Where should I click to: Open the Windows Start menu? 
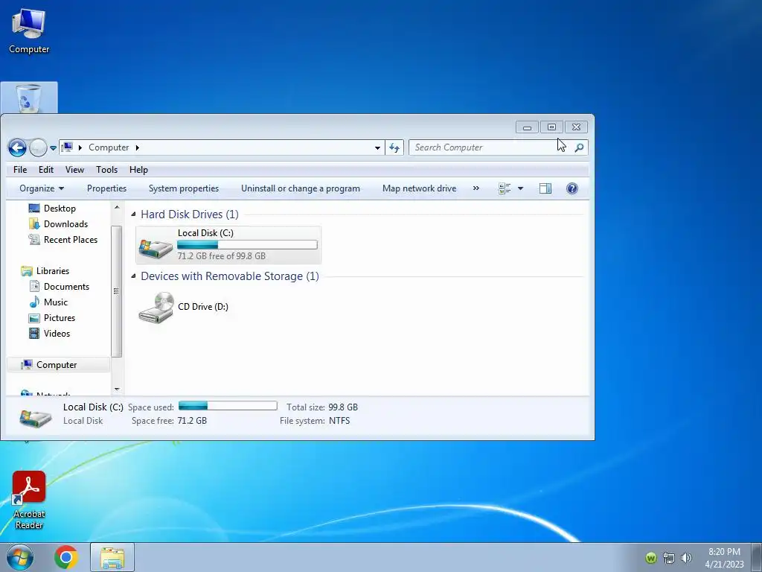click(x=20, y=557)
